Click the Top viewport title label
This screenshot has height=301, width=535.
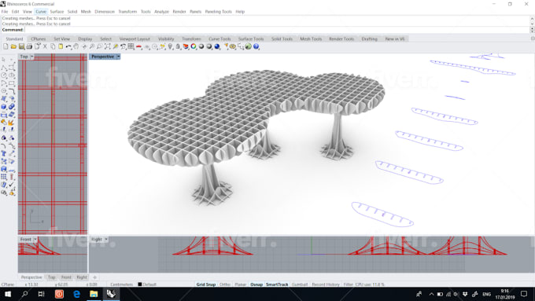pyautogui.click(x=24, y=57)
